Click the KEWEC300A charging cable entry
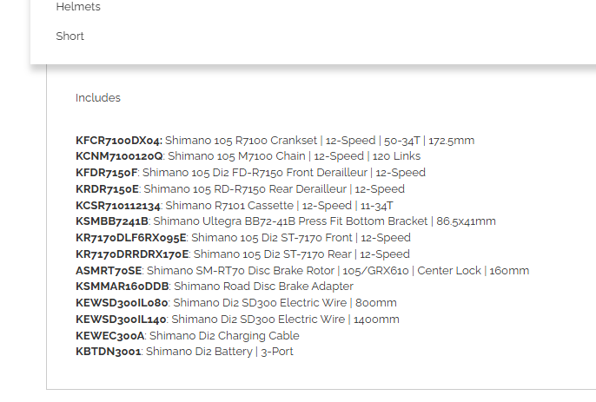 point(188,336)
